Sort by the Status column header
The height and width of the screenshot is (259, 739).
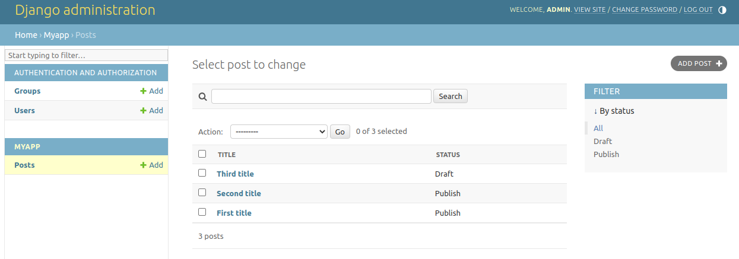448,155
